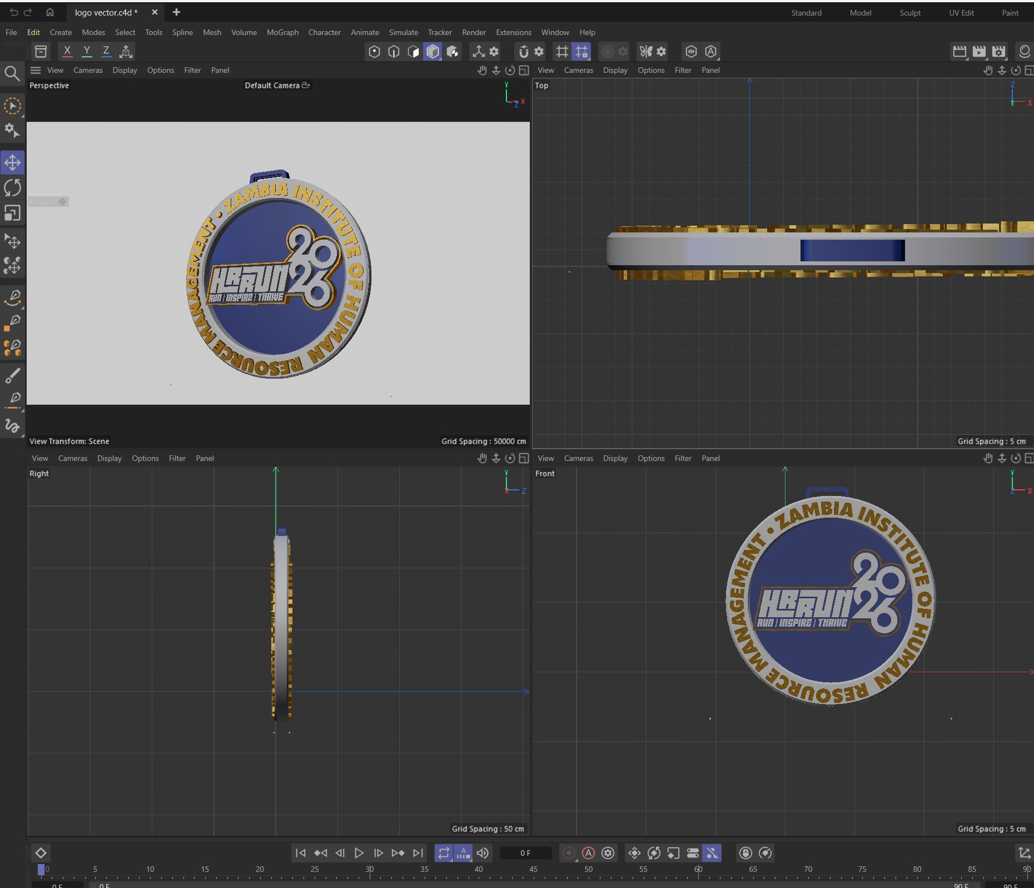1034x888 pixels.
Task: Open Cameras menu in Perspective viewport
Action: pos(88,70)
